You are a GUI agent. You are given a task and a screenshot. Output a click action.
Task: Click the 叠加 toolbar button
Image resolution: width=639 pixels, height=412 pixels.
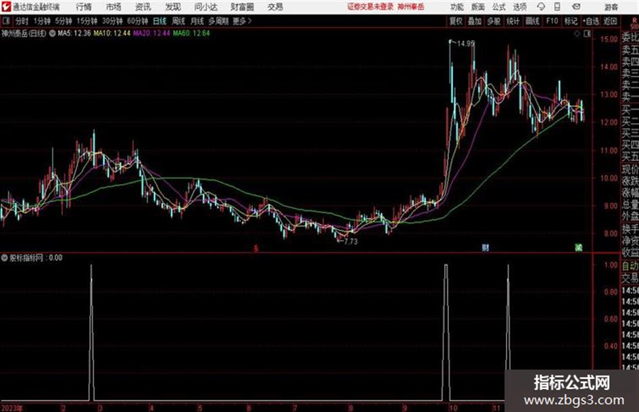pos(475,21)
